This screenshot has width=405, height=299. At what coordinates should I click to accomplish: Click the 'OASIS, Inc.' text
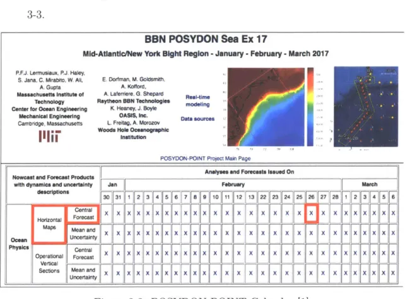click(133, 116)
